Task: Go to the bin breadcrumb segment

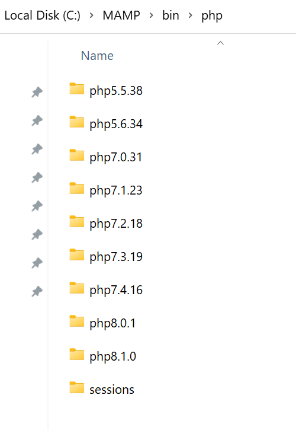Action: (170, 15)
